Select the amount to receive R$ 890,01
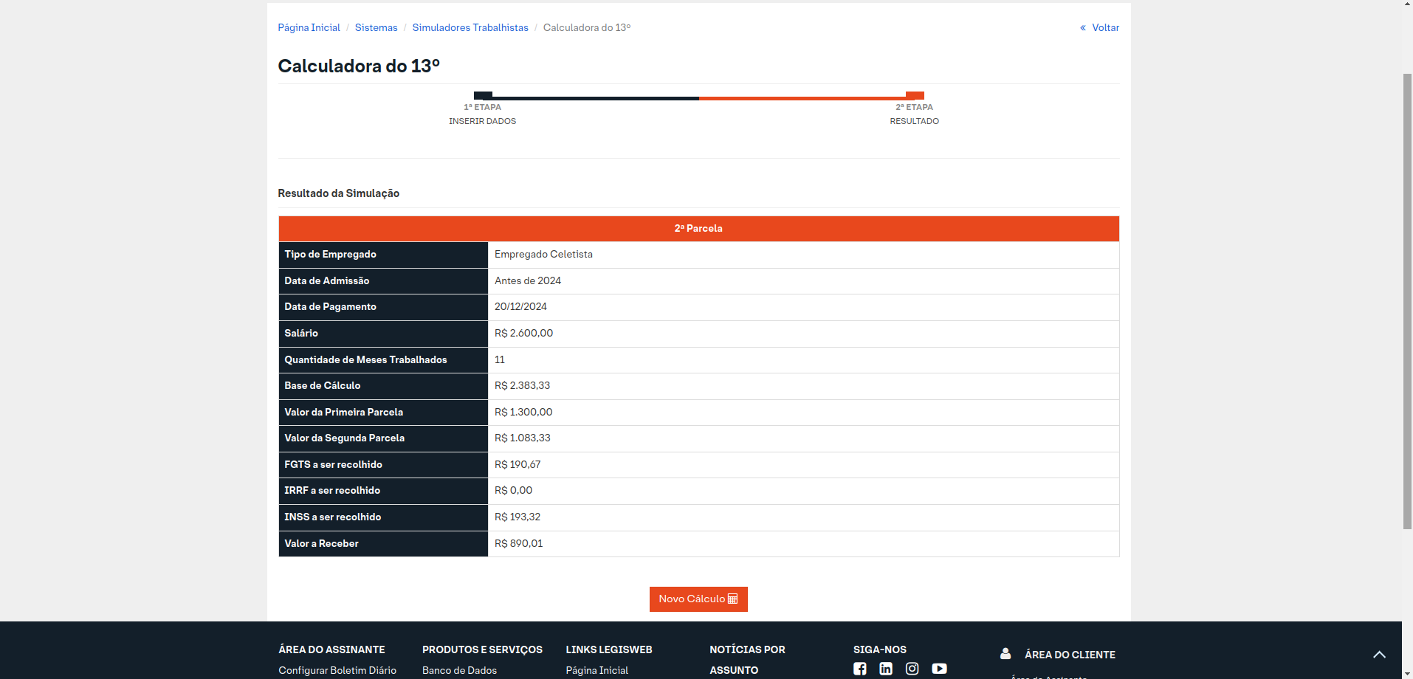The width and height of the screenshot is (1413, 679). tap(518, 544)
